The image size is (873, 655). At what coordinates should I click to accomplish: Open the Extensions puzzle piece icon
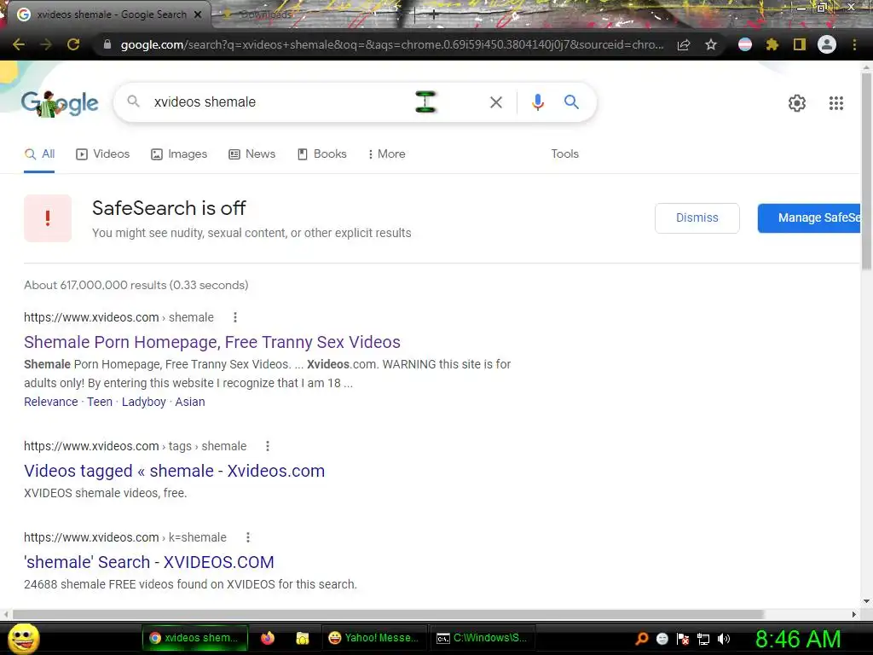(772, 44)
